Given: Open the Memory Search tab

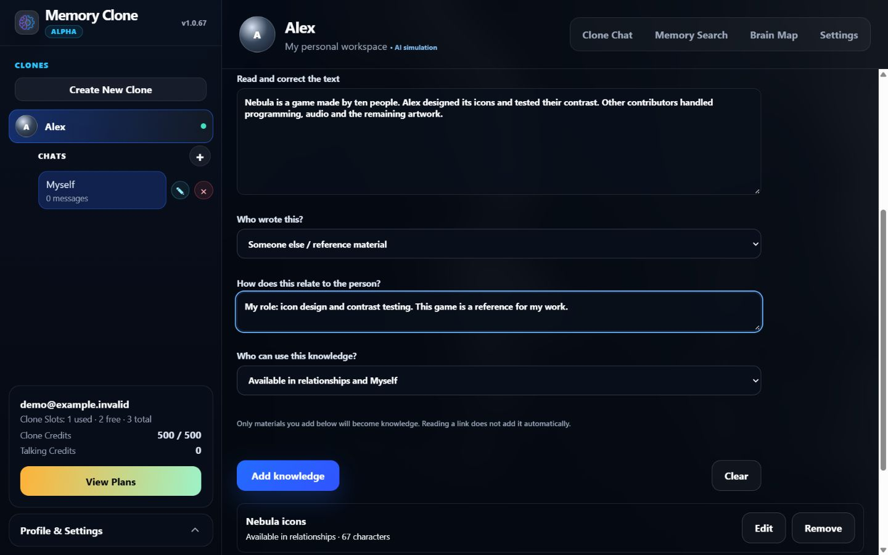Looking at the screenshot, I should point(691,35).
